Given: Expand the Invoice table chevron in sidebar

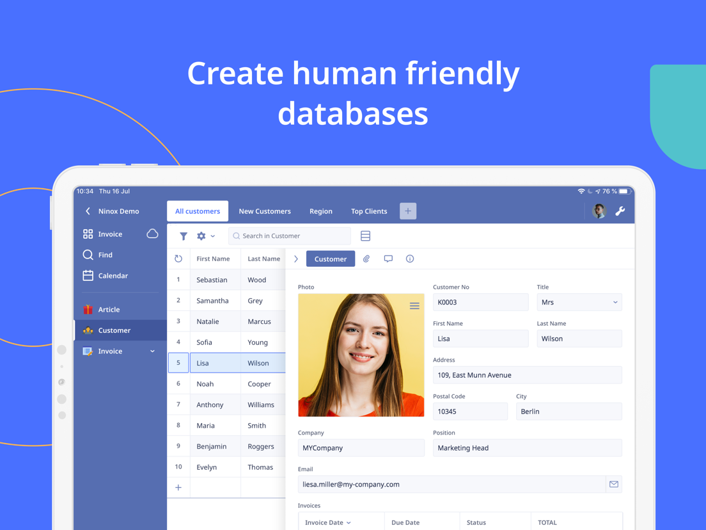Looking at the screenshot, I should [x=152, y=351].
